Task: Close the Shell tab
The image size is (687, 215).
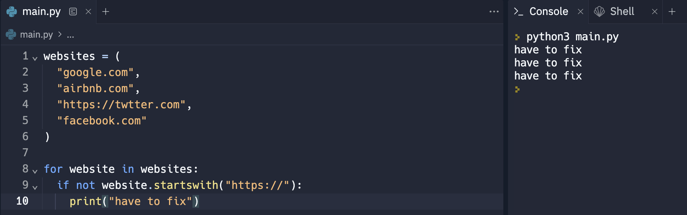Action: (x=655, y=12)
